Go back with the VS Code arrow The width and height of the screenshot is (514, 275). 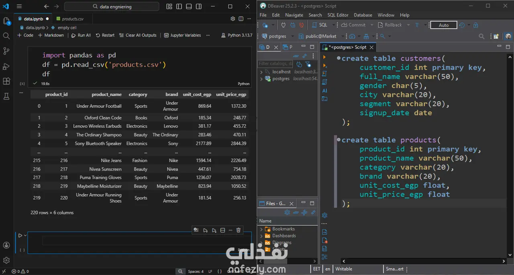(47, 6)
